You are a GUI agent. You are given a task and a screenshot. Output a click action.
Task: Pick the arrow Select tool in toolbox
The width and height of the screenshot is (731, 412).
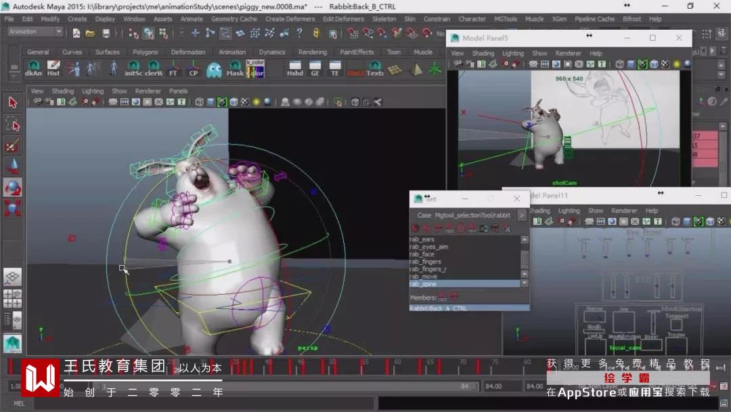click(13, 102)
